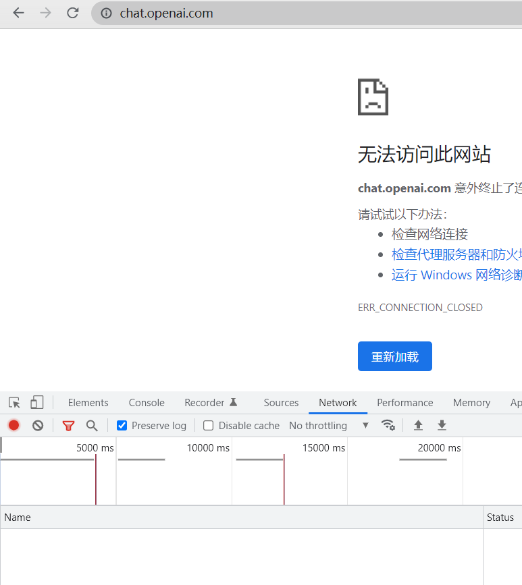Select the Network tab
522x585 pixels.
tap(338, 403)
